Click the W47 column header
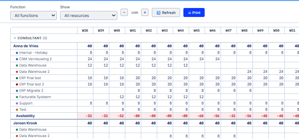The image size is (299, 139). (229, 31)
